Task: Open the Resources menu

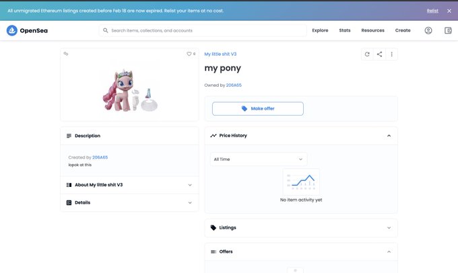Action: [x=372, y=30]
